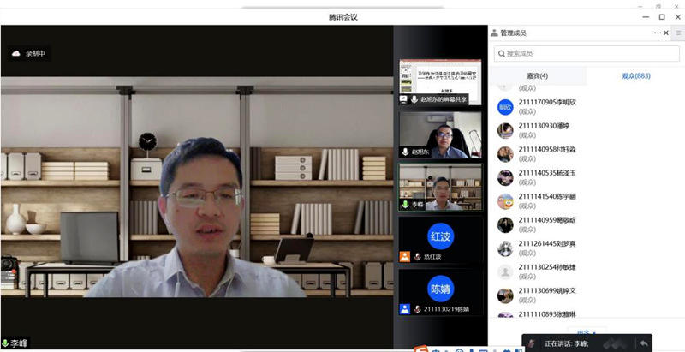The height and width of the screenshot is (352, 685).
Task: Minimize the 腾讯会议 window
Action: (646, 17)
